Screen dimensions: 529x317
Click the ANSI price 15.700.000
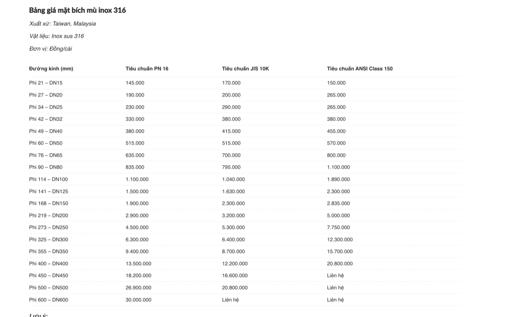pos(340,251)
